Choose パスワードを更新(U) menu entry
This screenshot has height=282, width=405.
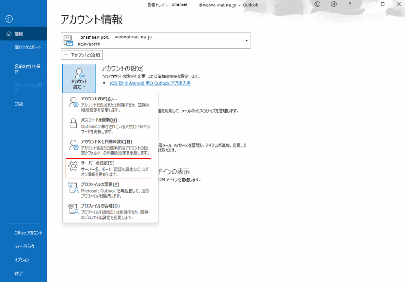point(110,126)
